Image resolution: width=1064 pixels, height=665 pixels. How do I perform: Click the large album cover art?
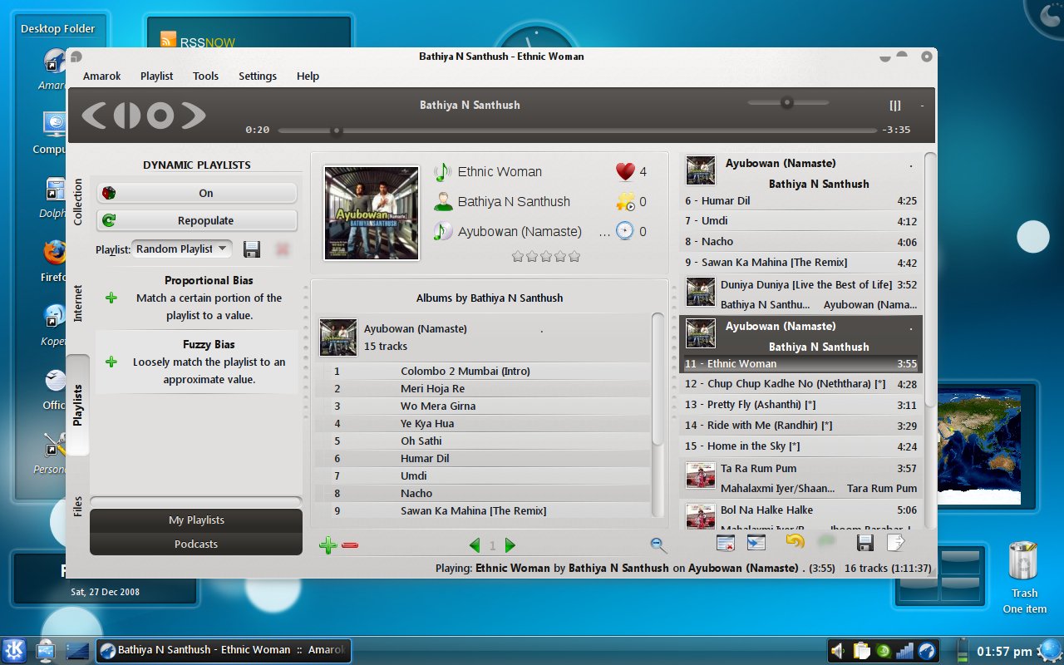point(372,213)
